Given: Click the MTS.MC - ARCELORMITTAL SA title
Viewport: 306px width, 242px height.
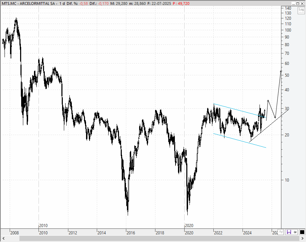Looking at the screenshot, I should (x=28, y=3).
